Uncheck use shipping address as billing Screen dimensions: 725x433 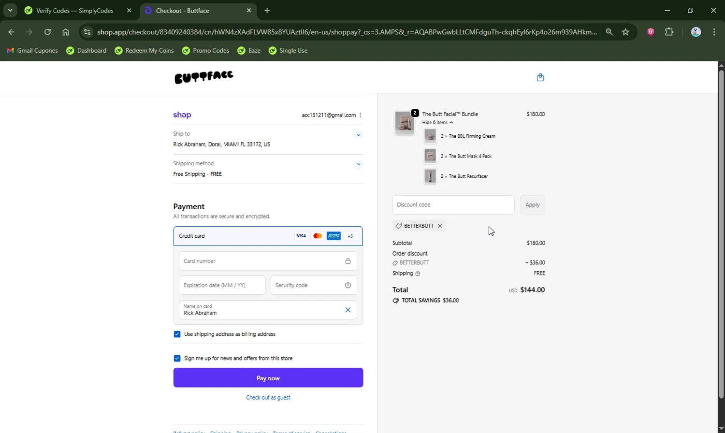pyautogui.click(x=177, y=334)
